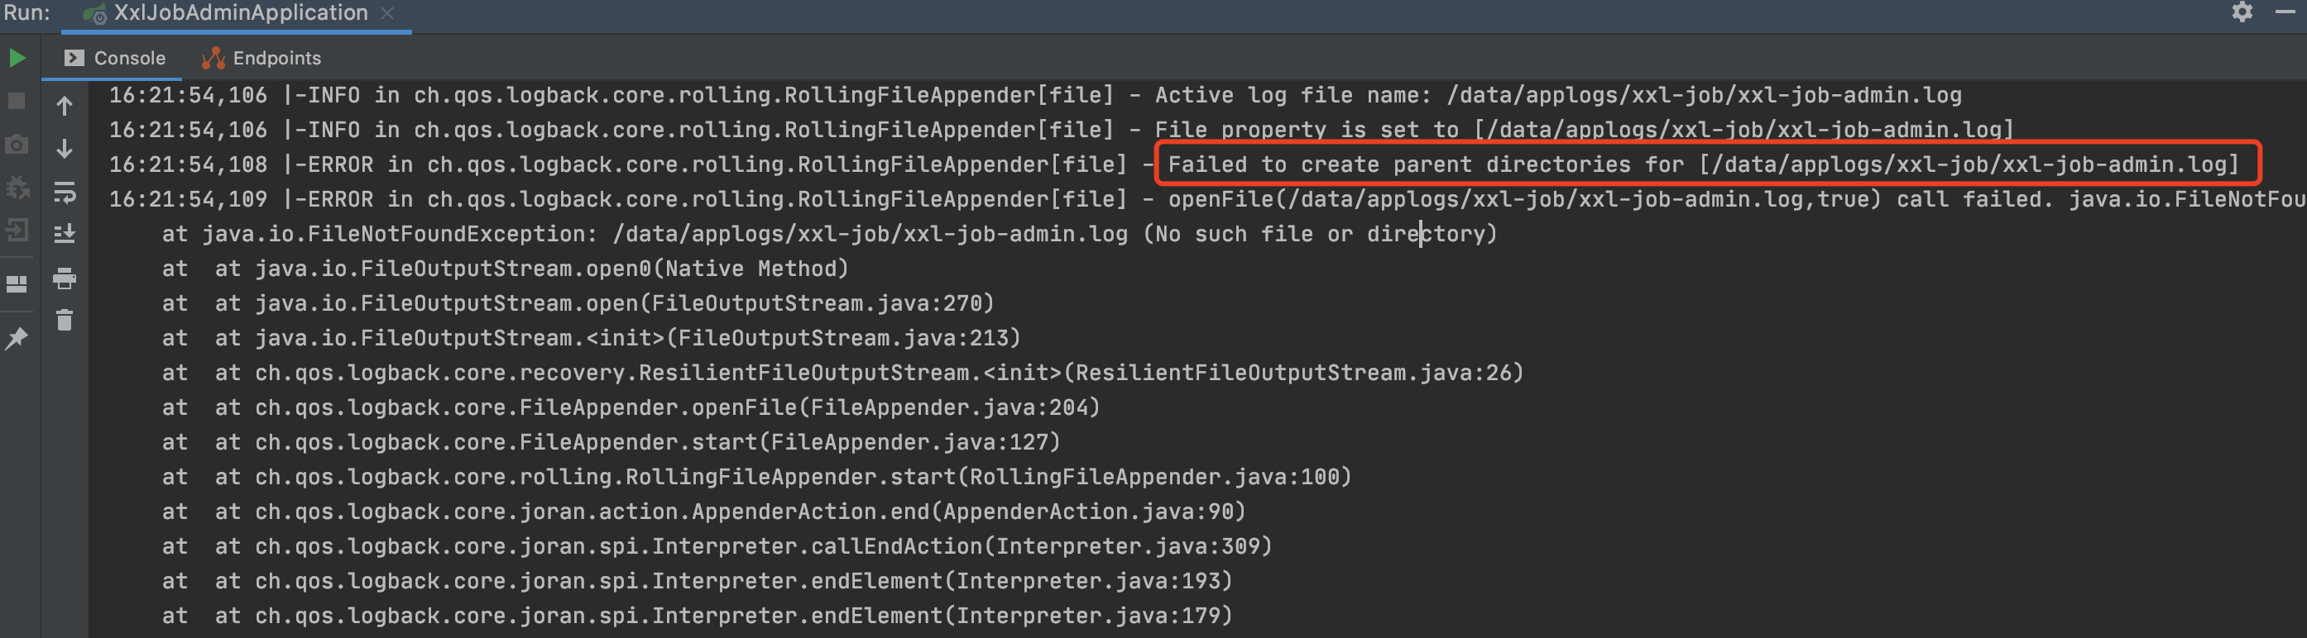The height and width of the screenshot is (638, 2307).
Task: Click the Exit arrow icon
Action: click(x=16, y=231)
